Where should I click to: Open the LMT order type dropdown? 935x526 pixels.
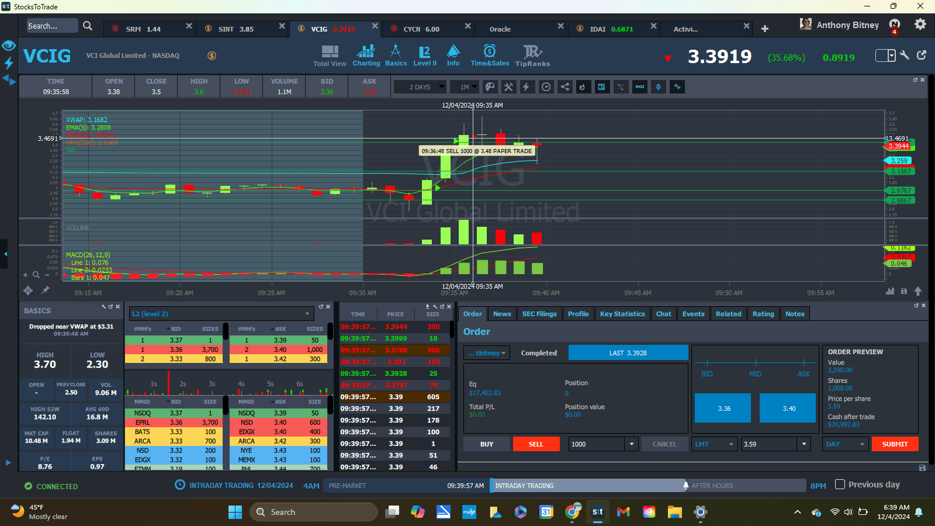[x=714, y=444]
